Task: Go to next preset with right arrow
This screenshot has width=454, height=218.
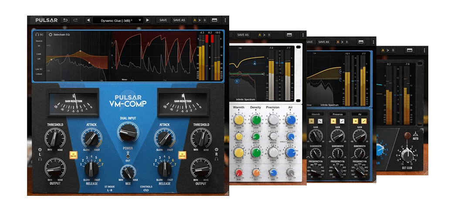Action: coord(148,20)
